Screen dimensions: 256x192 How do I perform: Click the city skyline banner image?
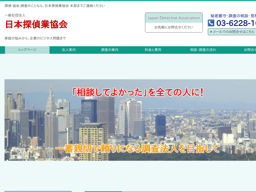coord(130,120)
